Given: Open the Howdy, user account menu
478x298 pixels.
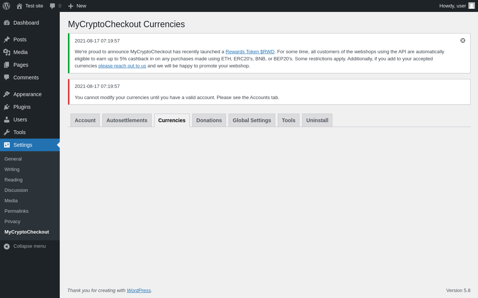Looking at the screenshot, I should click(x=453, y=6).
